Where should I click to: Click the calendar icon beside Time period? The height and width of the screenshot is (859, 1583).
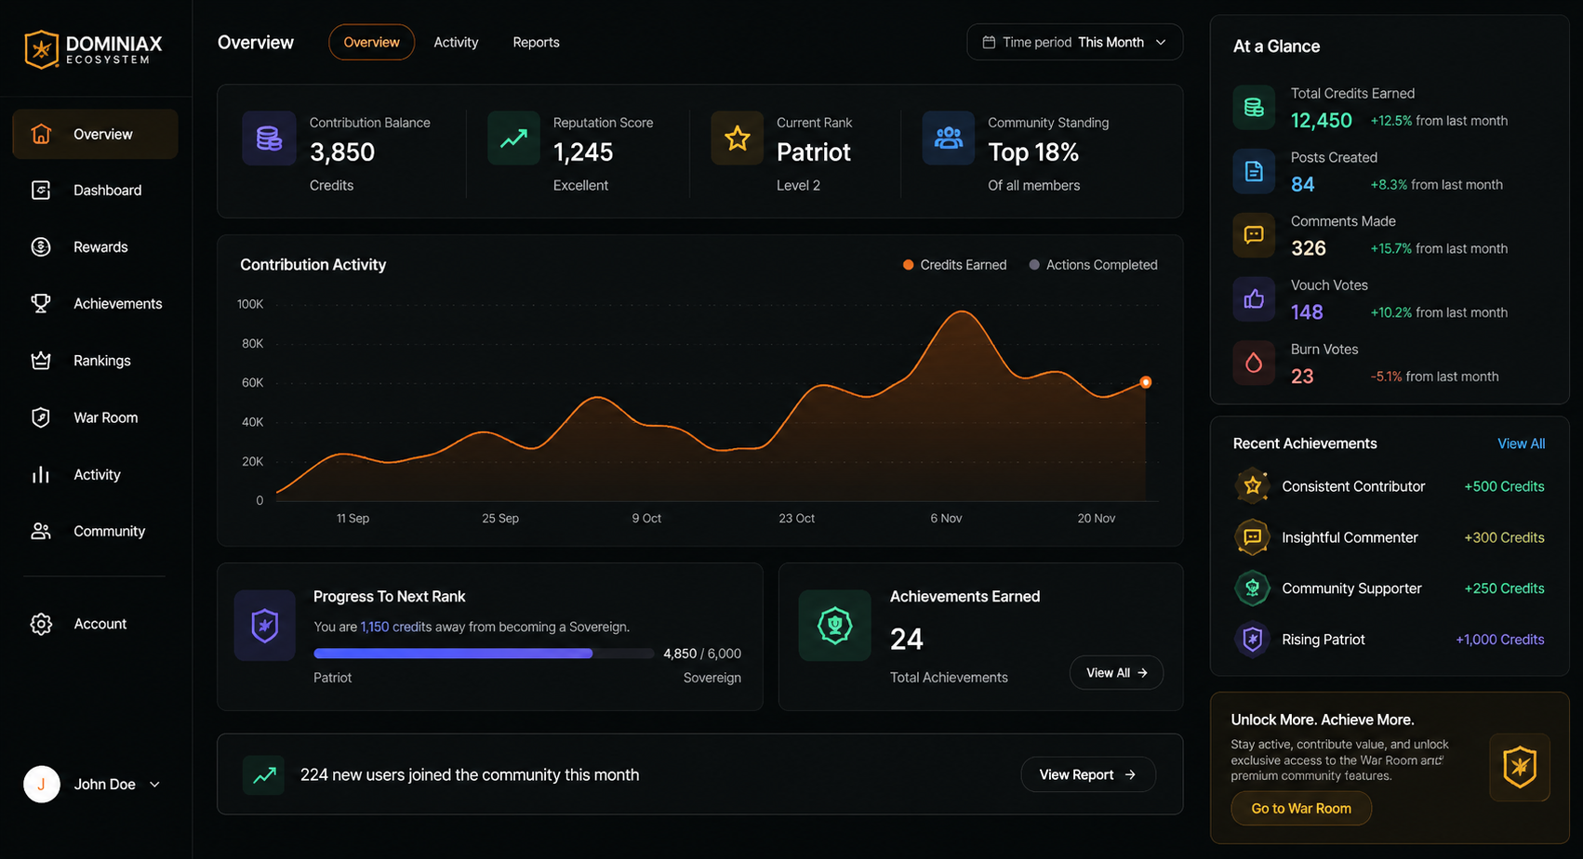pyautogui.click(x=989, y=43)
